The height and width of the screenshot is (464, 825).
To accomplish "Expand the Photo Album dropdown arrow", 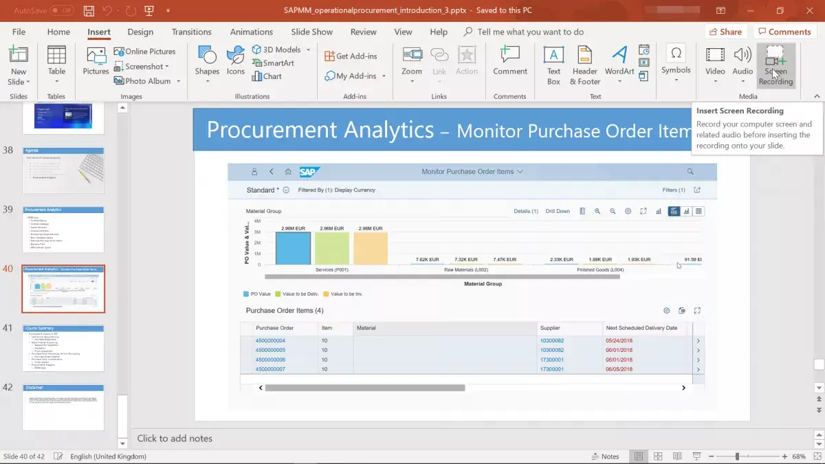I will 178,81.
